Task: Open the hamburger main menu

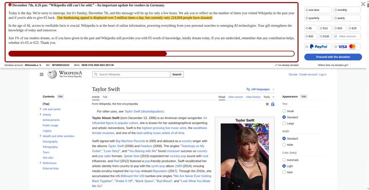Action: (42, 74)
